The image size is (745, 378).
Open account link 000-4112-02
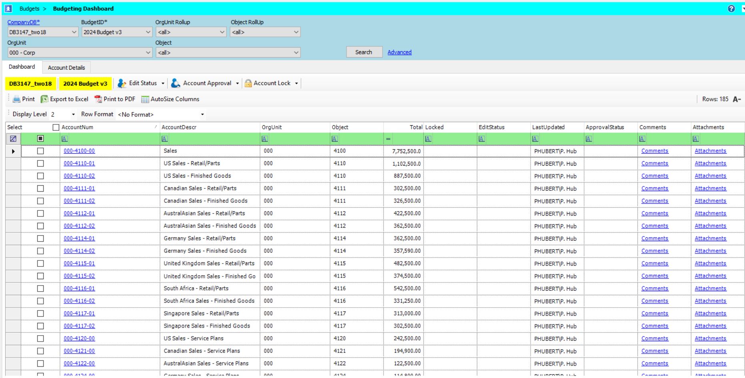click(79, 226)
